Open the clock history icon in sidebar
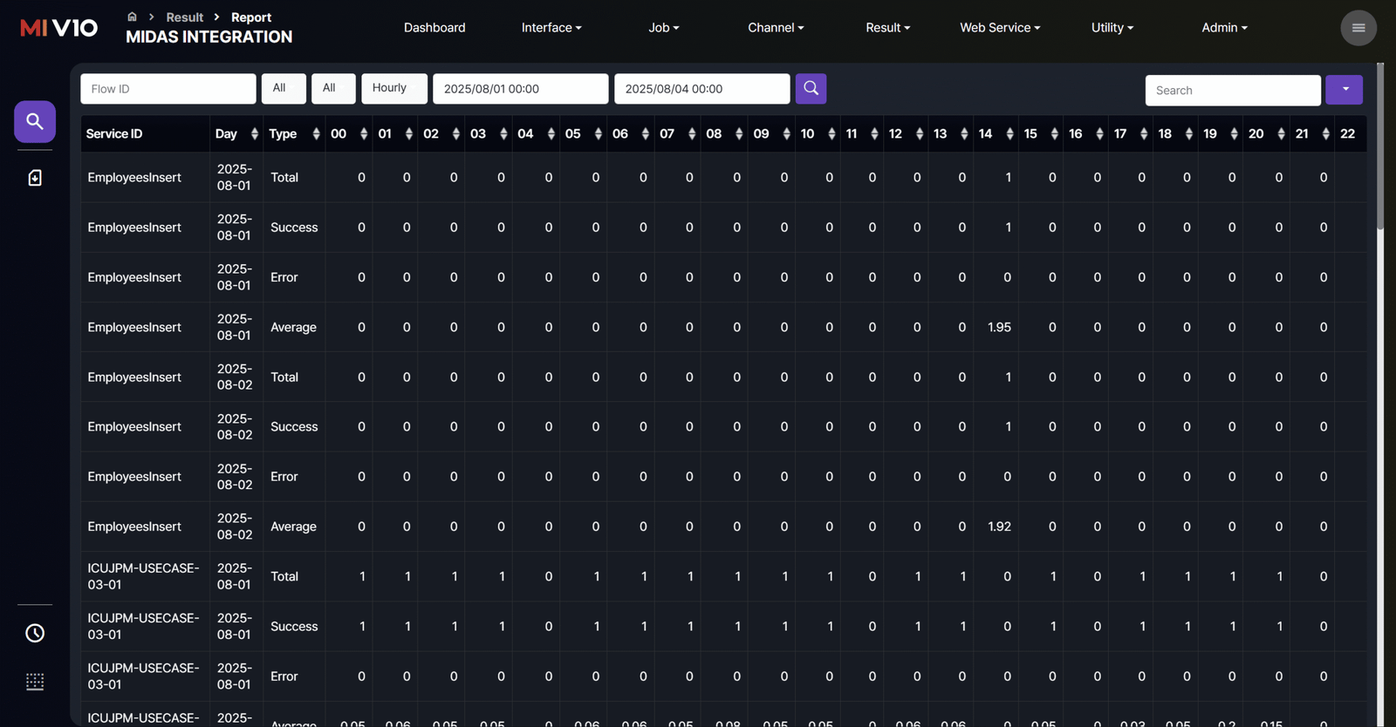This screenshot has width=1396, height=727. (x=35, y=633)
